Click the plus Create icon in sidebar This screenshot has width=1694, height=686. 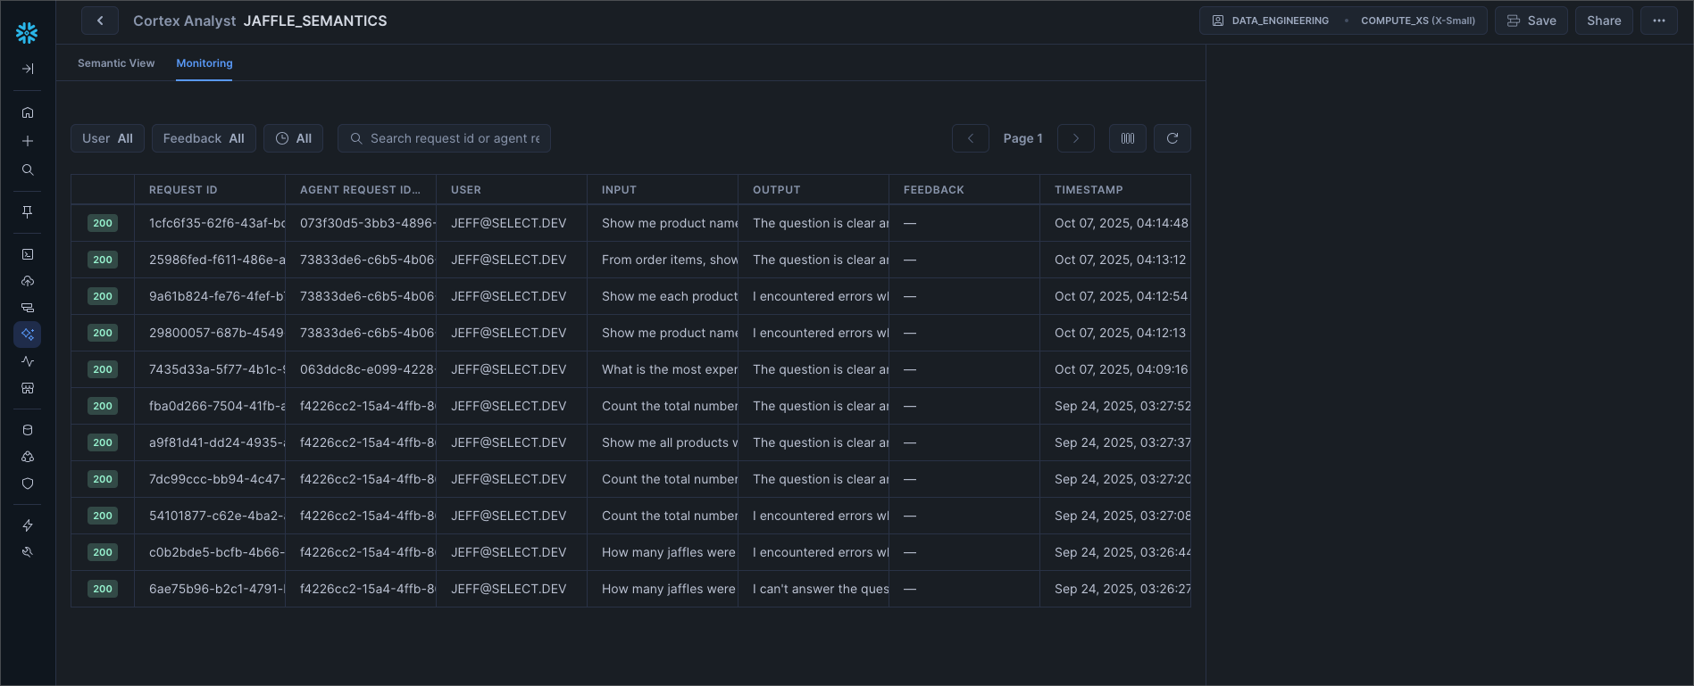click(x=28, y=141)
